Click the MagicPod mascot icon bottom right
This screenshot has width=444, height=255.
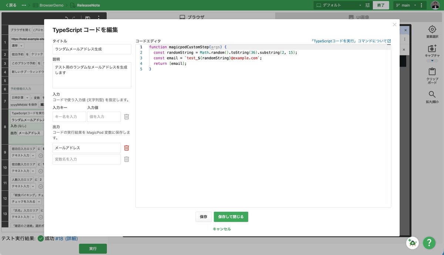click(412, 243)
